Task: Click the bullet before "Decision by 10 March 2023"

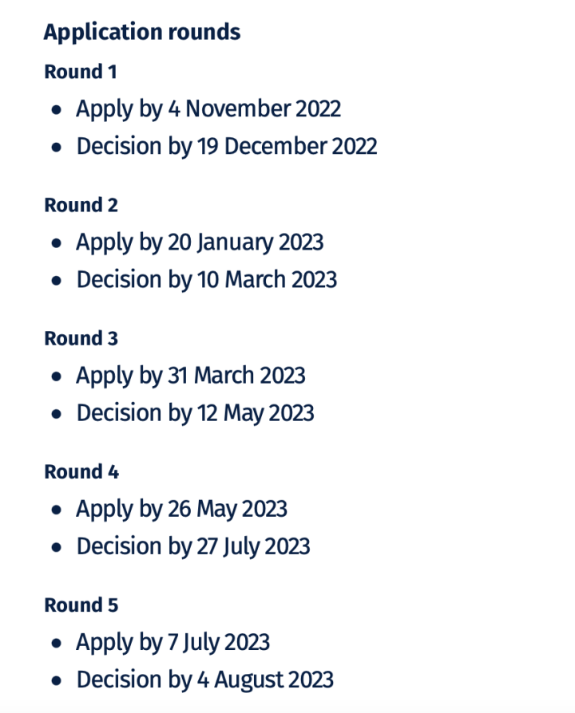Action: pos(56,282)
